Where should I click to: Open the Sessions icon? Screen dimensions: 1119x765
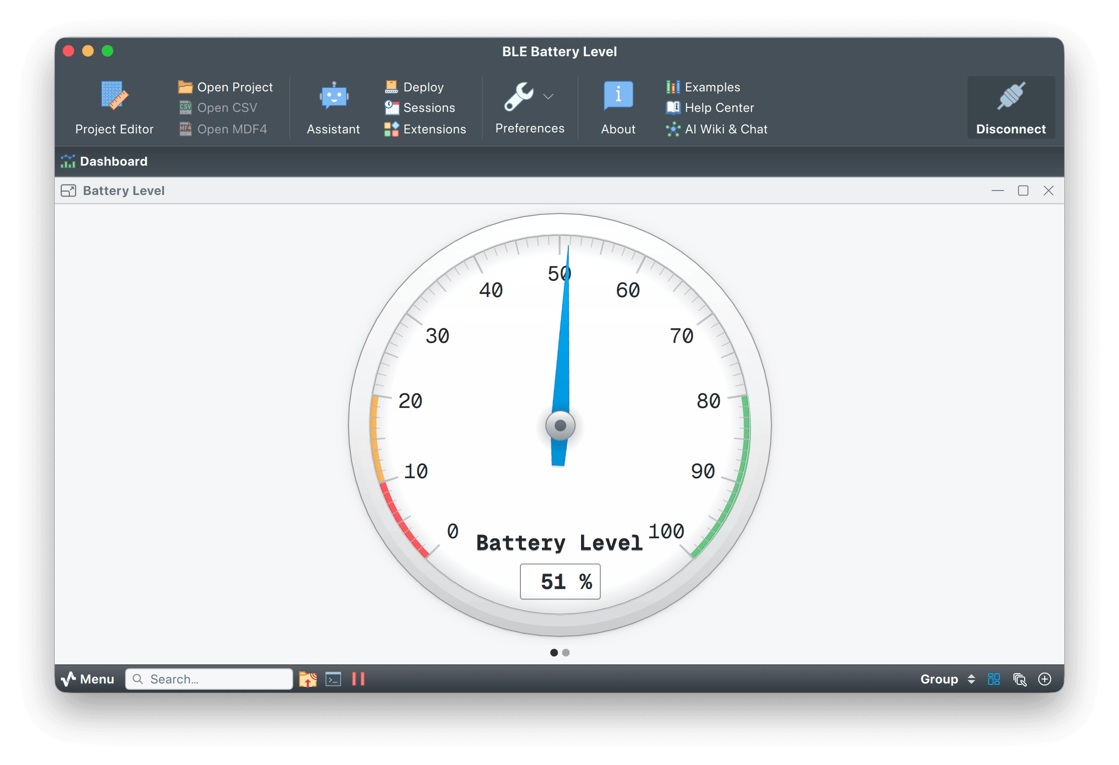point(391,107)
